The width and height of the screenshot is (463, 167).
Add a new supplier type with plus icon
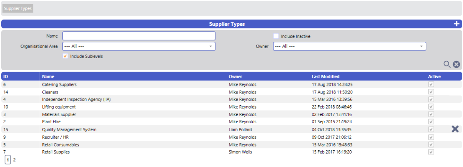[456, 24]
